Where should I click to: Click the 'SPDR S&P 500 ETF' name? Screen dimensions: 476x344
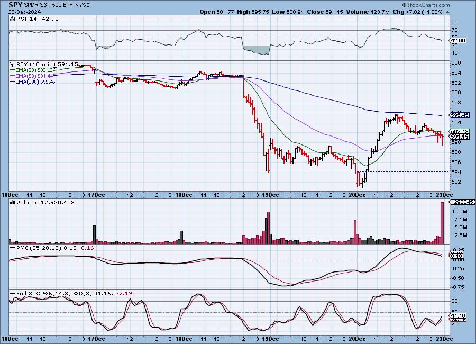tap(48, 5)
